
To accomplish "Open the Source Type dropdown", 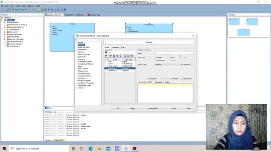I will coord(169,65).
